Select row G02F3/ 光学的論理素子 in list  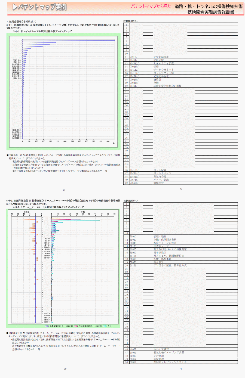(163, 57)
